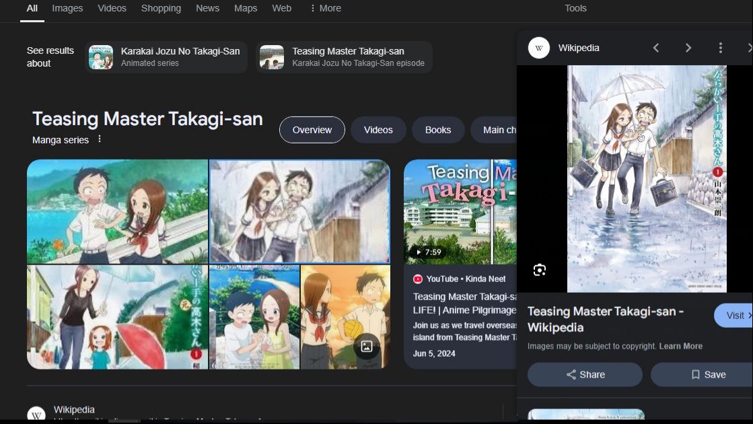Select the Videos chip in knowledge panel
753x424 pixels.
point(378,130)
